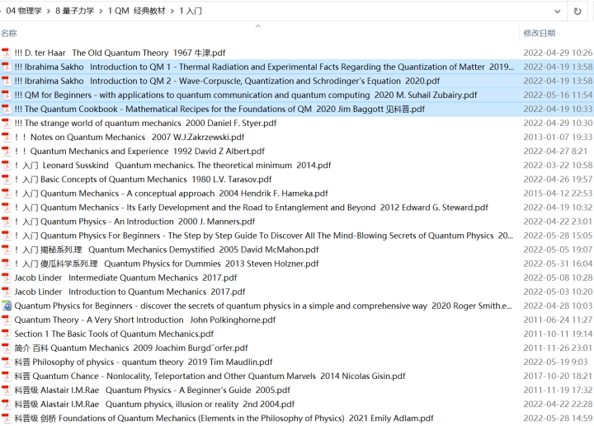Select 'Notes on Quantum Mechanics 2007 W.J.Zakrzewski.pdf'
Viewport: 594px width, 426px height.
click(x=130, y=138)
